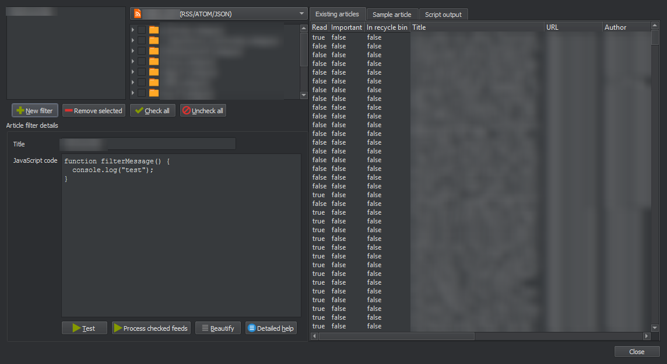Click the Beautify button
Image resolution: width=667 pixels, height=364 pixels.
click(218, 328)
